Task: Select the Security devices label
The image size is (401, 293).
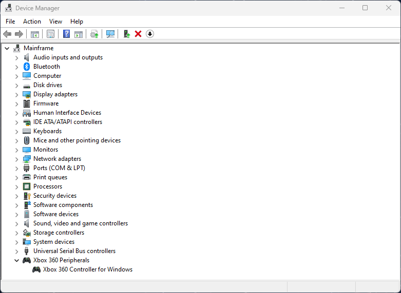Action: point(55,196)
